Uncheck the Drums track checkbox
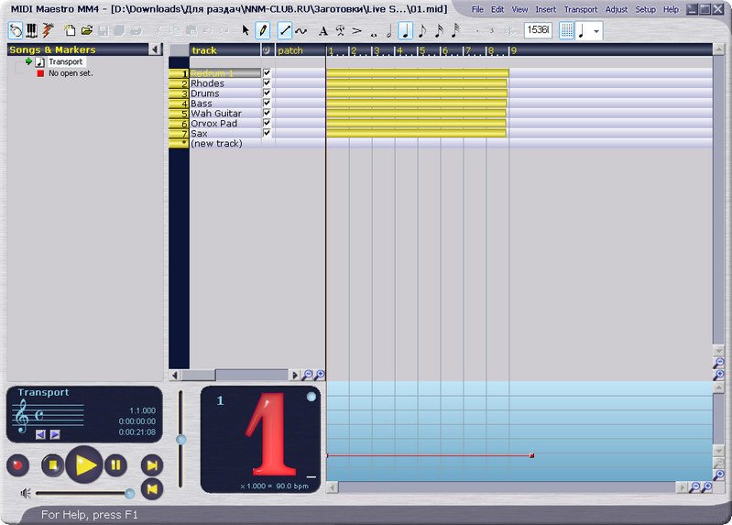This screenshot has height=525, width=732. [x=267, y=93]
